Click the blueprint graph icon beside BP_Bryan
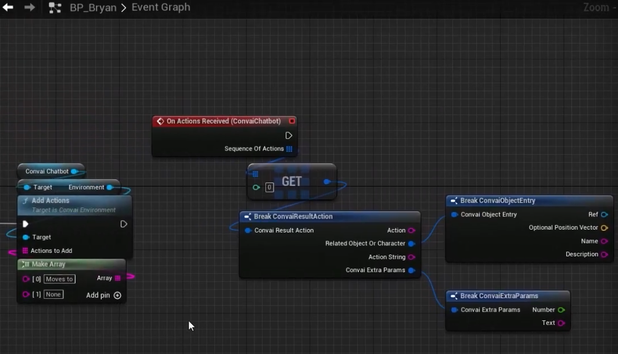The image size is (618, 354). coord(55,8)
